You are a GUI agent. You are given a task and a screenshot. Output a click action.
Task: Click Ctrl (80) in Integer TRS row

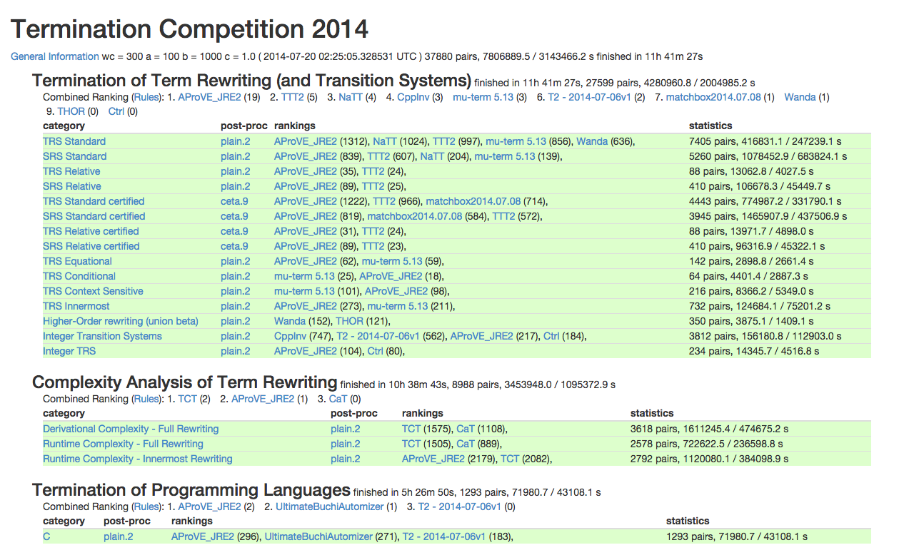click(x=376, y=351)
